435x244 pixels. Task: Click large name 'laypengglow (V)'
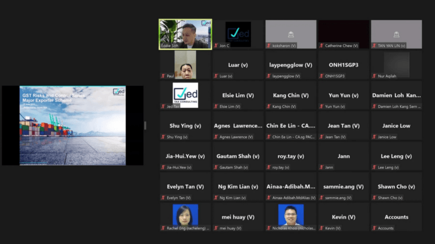pyautogui.click(x=291, y=65)
